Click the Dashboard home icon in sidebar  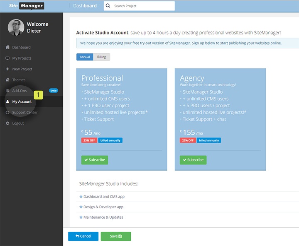(7, 47)
